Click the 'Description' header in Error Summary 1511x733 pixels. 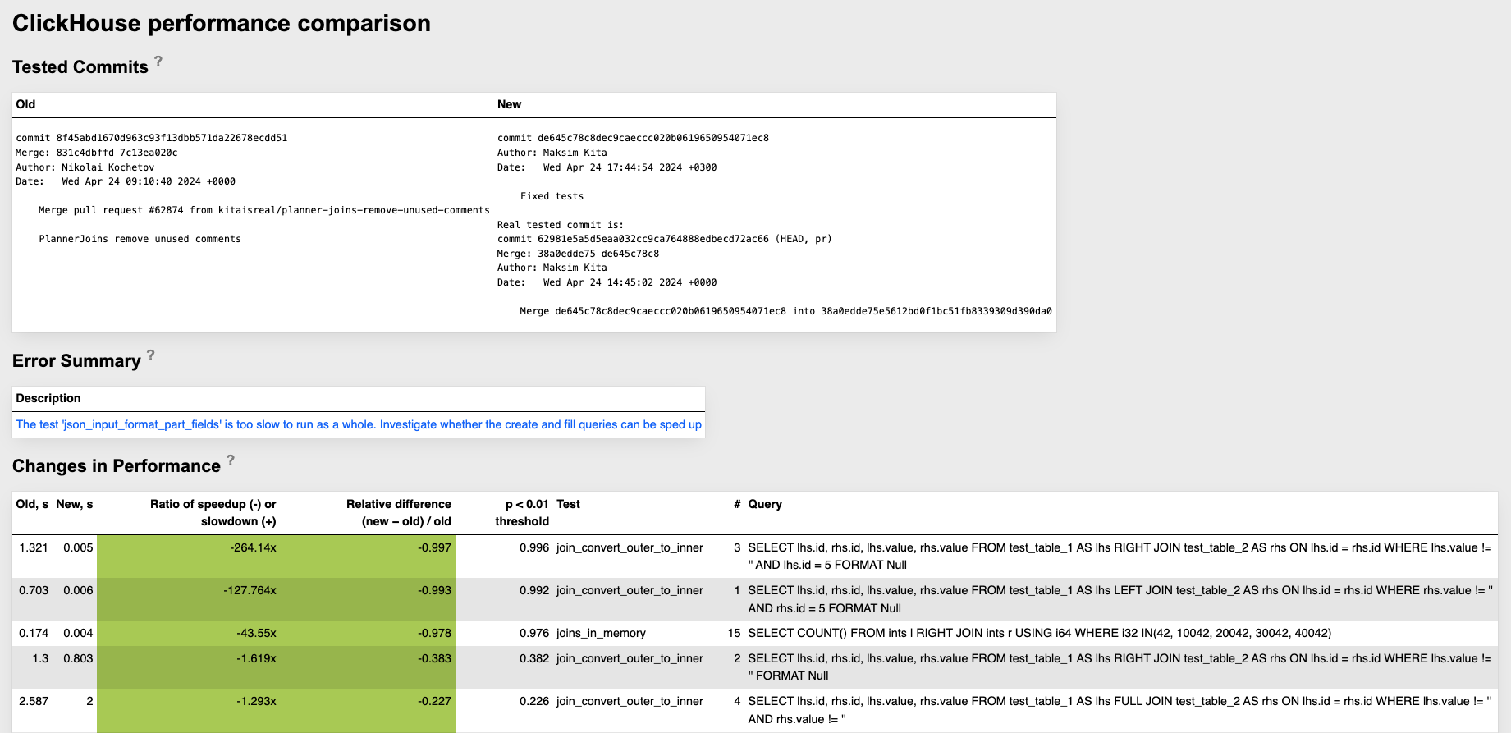[x=48, y=398]
